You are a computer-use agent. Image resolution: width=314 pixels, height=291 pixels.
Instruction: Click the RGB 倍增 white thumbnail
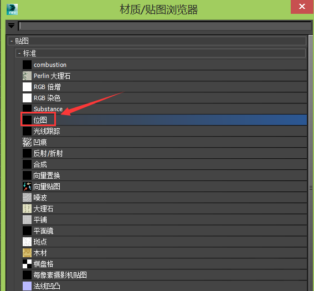pos(27,87)
